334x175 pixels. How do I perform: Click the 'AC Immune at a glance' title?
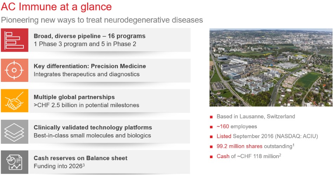coord(57,6)
